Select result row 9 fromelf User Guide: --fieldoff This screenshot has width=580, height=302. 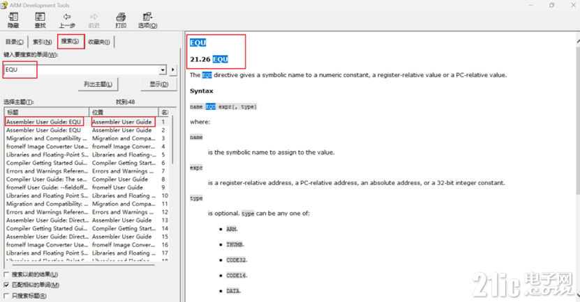point(87,187)
